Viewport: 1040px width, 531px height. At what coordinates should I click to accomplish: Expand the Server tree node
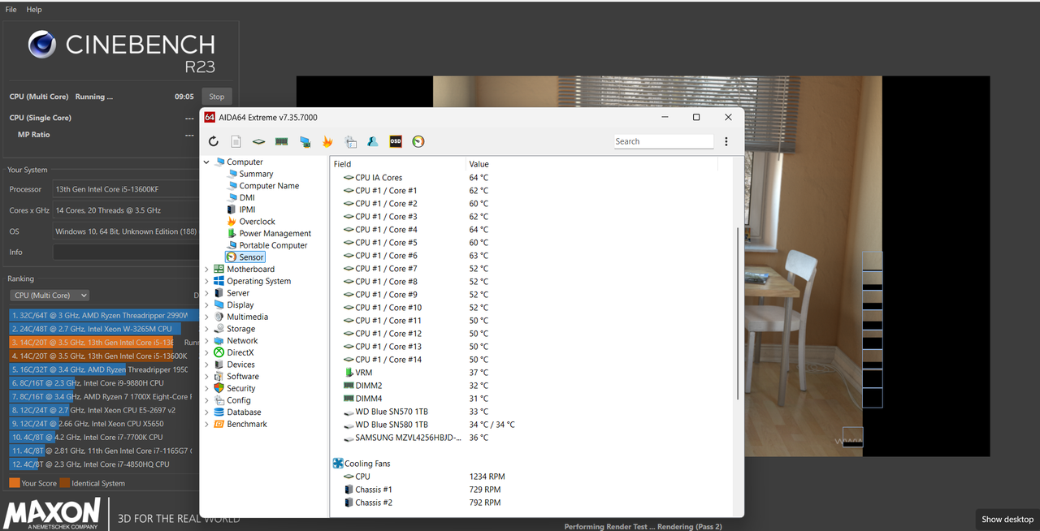[206, 293]
